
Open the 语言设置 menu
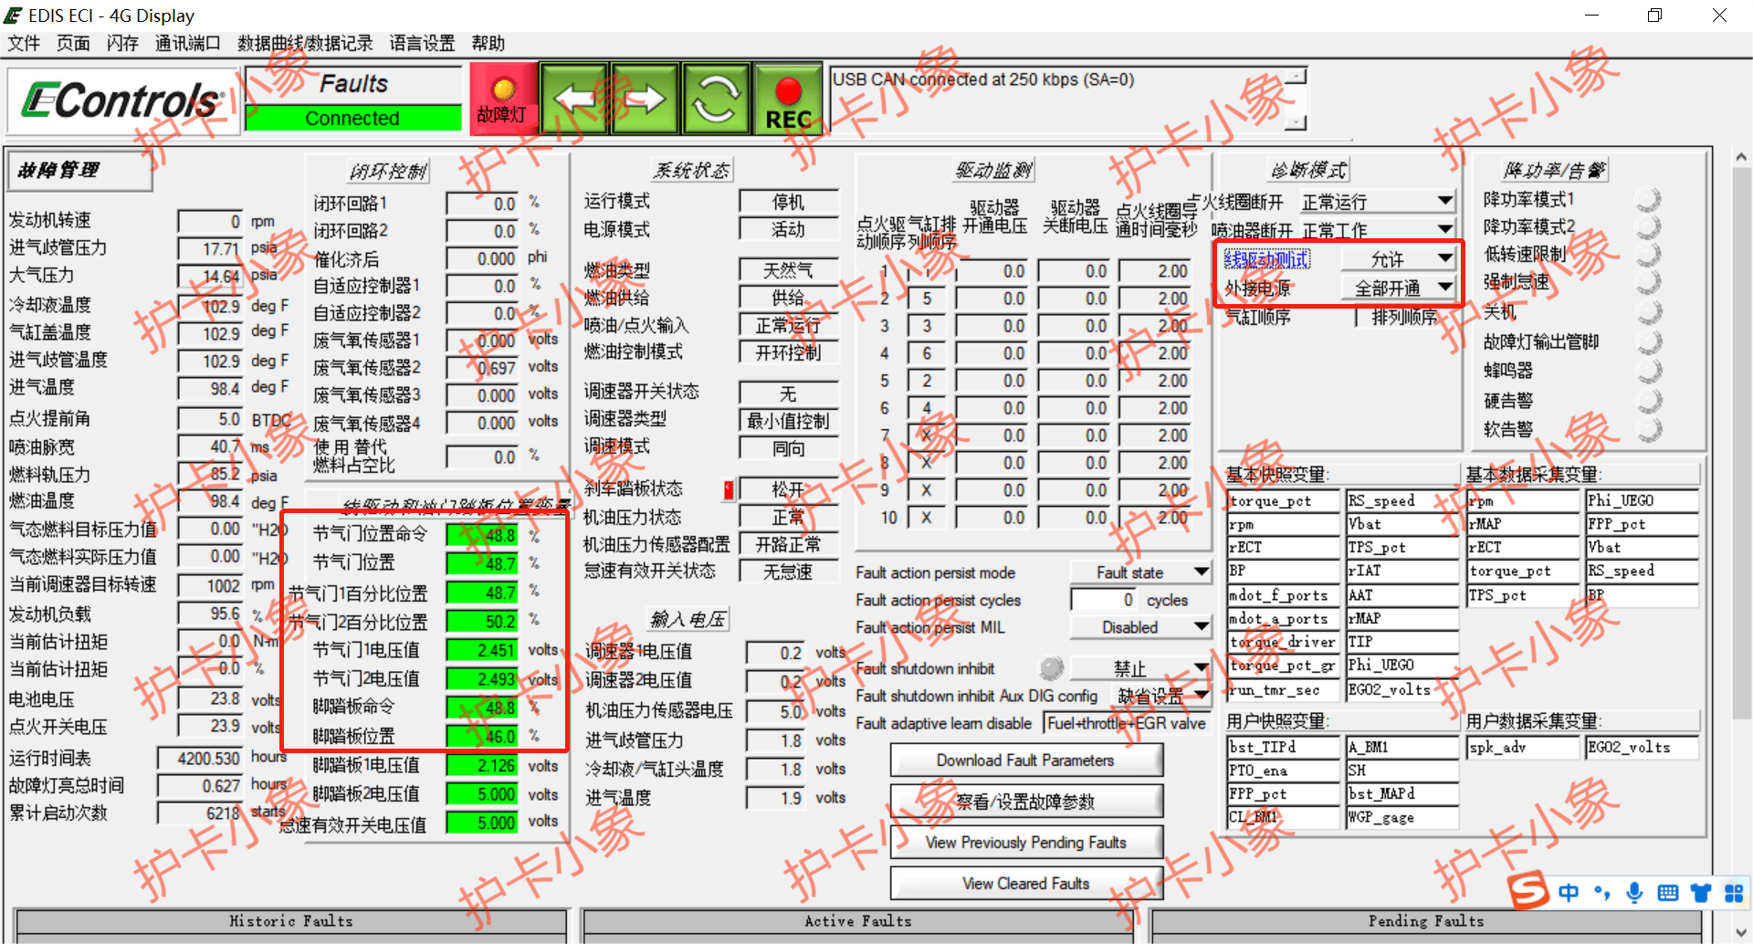[x=422, y=43]
